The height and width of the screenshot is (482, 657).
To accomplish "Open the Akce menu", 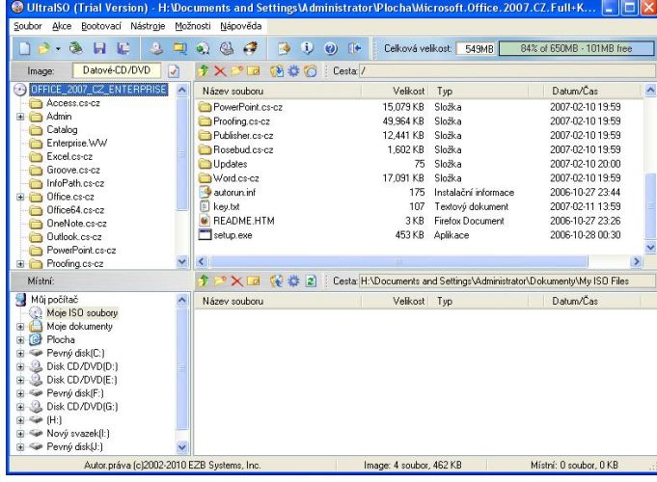I will (x=62, y=26).
